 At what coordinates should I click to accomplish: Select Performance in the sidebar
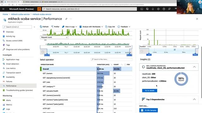18,86
